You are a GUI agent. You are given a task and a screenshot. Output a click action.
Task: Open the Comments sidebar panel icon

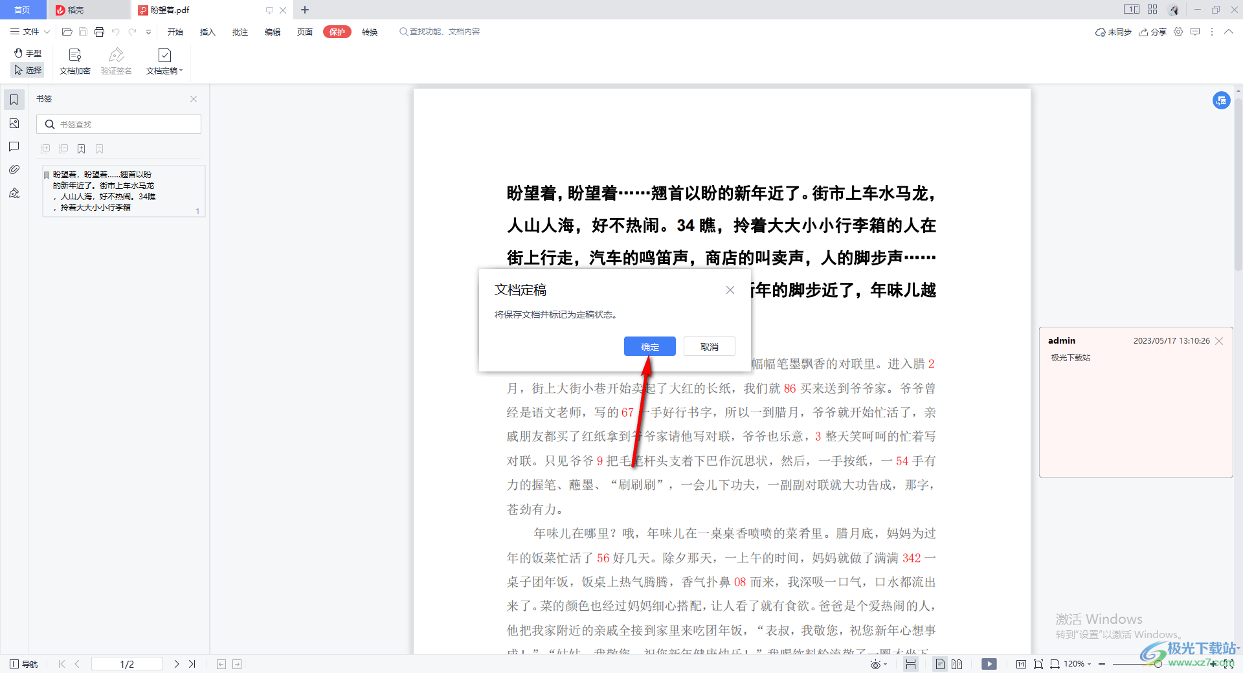[x=14, y=146]
